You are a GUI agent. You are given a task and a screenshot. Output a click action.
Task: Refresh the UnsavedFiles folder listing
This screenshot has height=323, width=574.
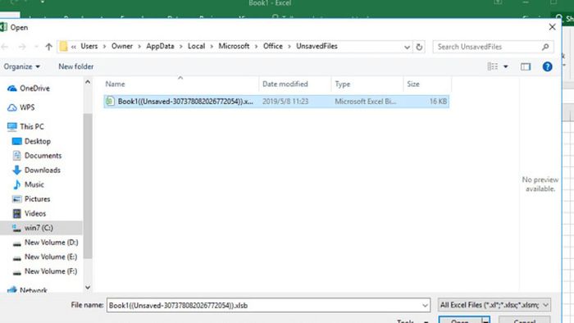419,47
